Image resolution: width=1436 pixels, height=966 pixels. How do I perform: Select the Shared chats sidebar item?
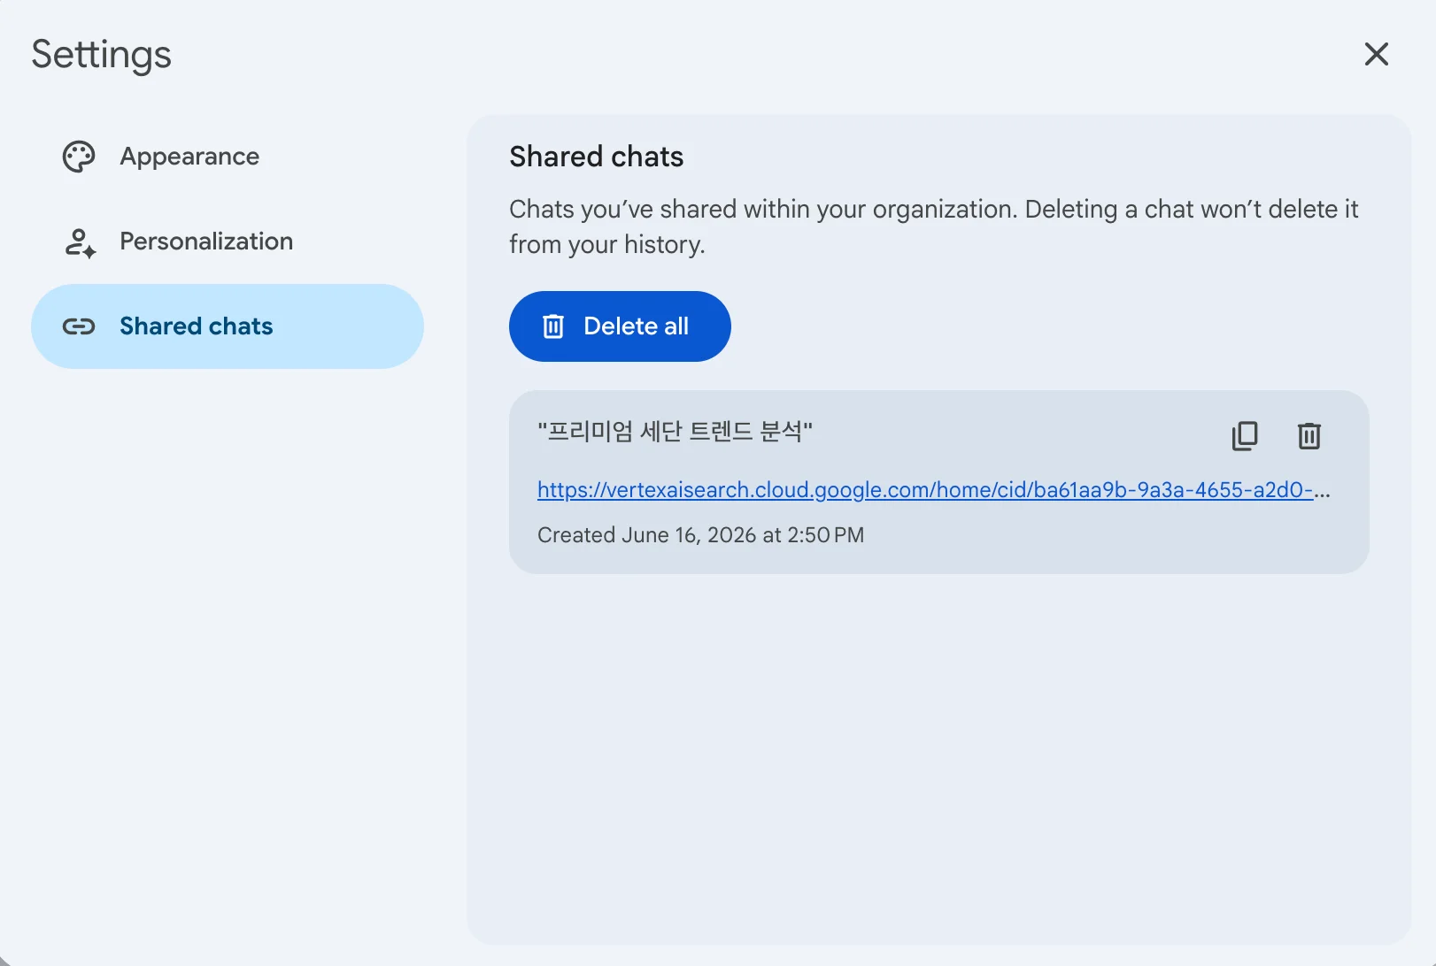coord(228,326)
